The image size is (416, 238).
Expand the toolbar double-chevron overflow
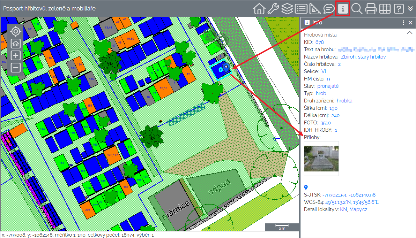click(x=410, y=9)
